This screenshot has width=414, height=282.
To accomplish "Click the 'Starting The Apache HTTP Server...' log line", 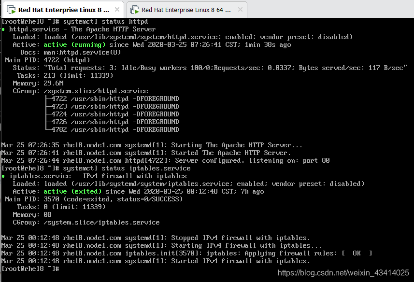I will click(152, 145).
